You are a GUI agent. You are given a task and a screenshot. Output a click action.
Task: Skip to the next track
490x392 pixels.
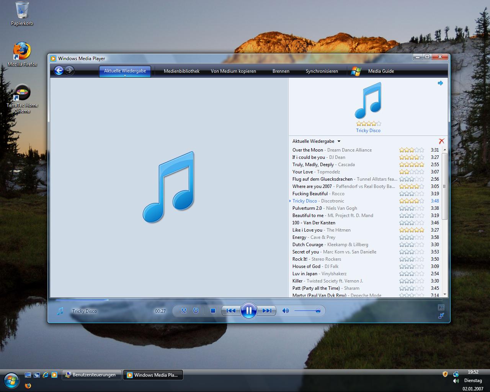pyautogui.click(x=267, y=311)
